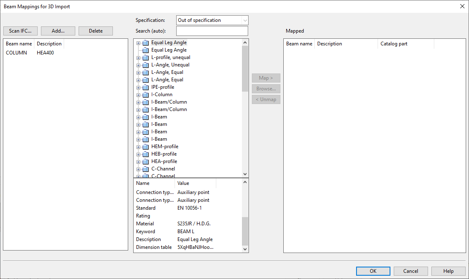Expand the HEA-profile tree node
The image size is (469, 279).
pos(139,161)
